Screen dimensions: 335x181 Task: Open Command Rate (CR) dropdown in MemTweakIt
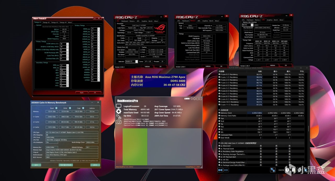(68, 59)
